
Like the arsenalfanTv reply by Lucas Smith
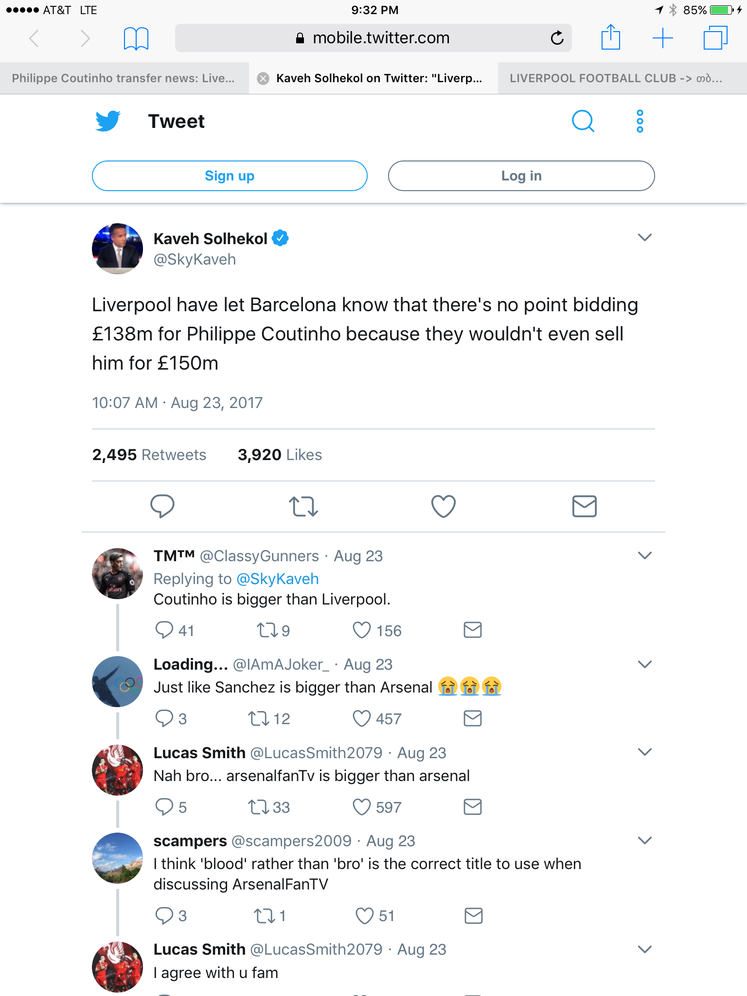point(362,807)
